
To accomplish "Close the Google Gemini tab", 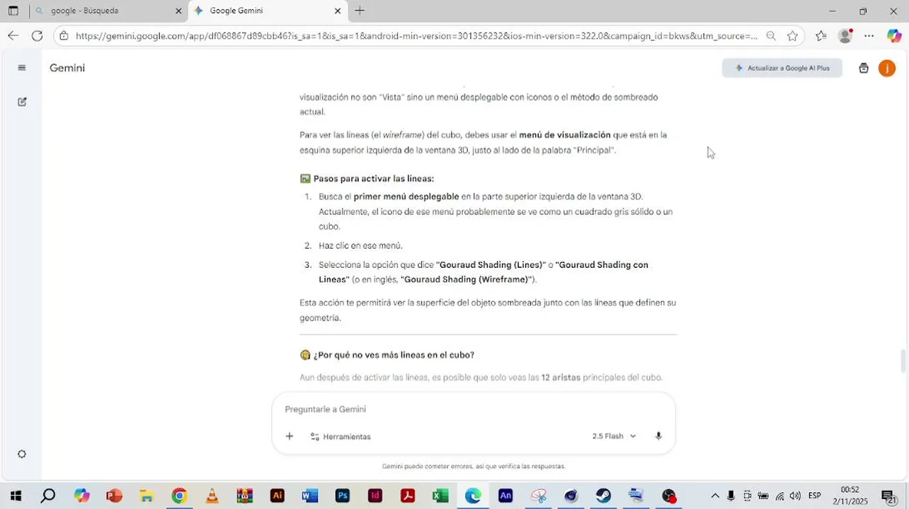I will point(338,11).
